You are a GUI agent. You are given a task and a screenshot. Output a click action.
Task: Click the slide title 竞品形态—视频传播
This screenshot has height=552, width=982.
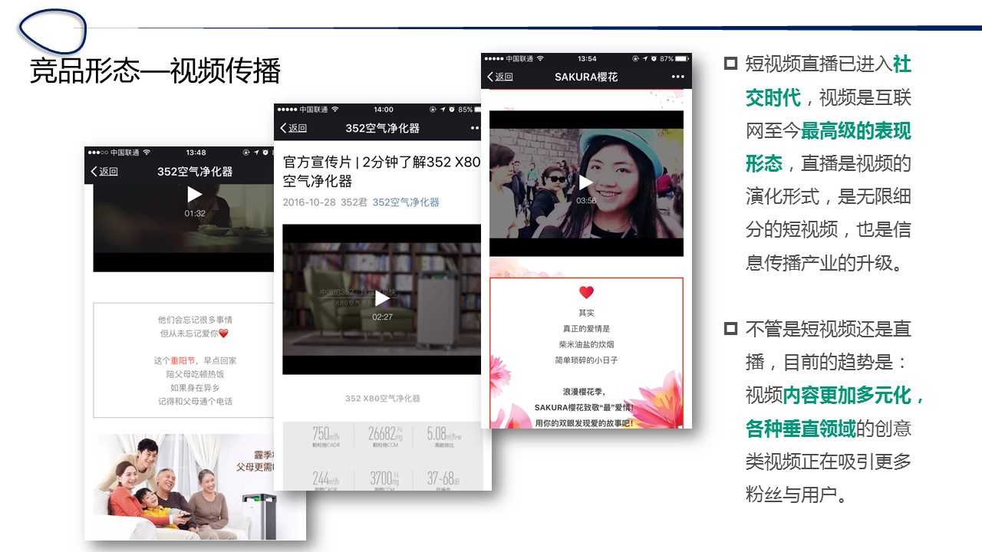click(x=155, y=71)
